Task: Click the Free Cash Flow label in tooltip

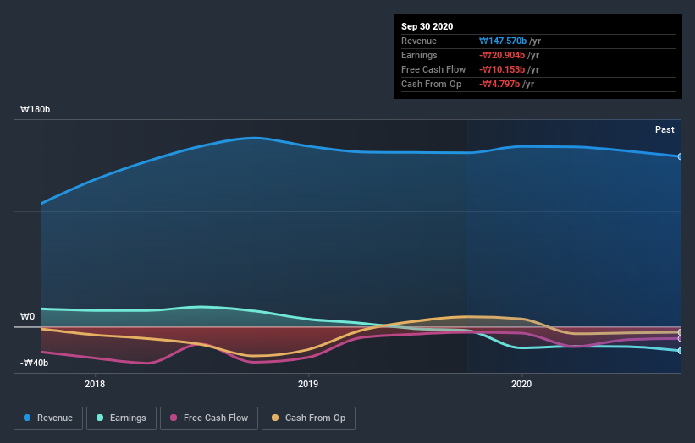Action: click(433, 69)
